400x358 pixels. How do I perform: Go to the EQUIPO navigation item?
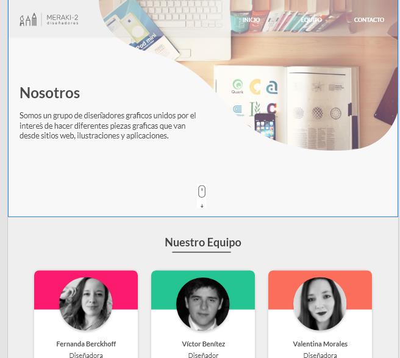tap(311, 20)
